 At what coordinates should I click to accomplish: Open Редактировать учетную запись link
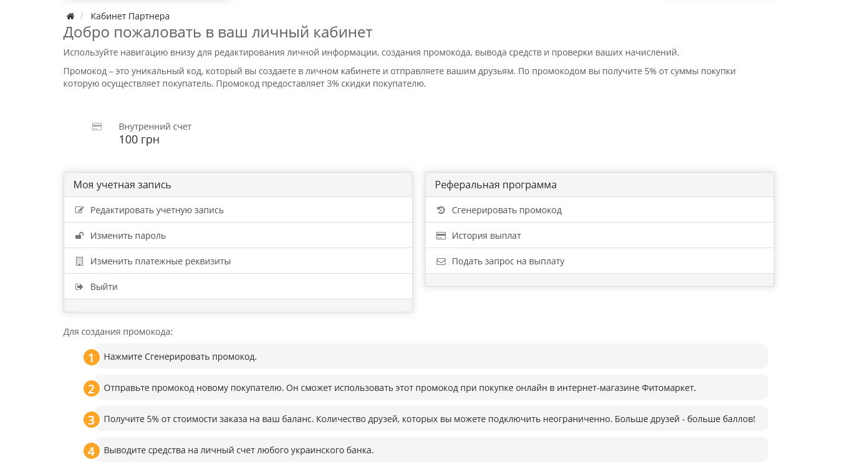156,210
